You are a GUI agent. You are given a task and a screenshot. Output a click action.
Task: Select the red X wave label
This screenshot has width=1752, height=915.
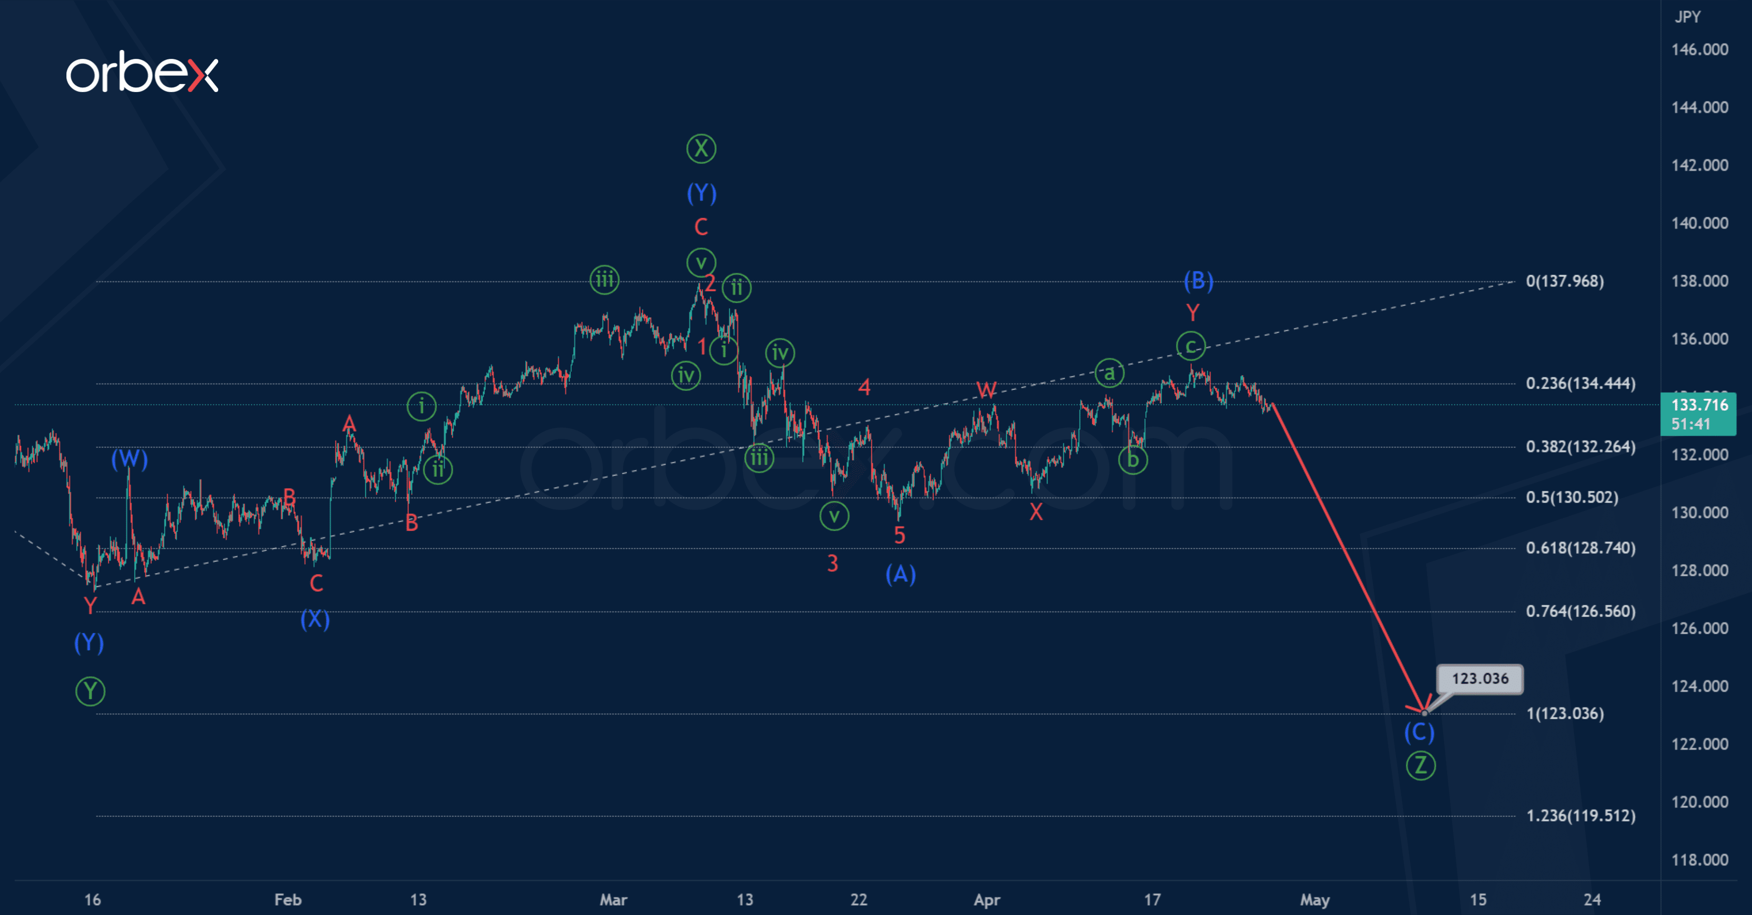click(x=1036, y=511)
